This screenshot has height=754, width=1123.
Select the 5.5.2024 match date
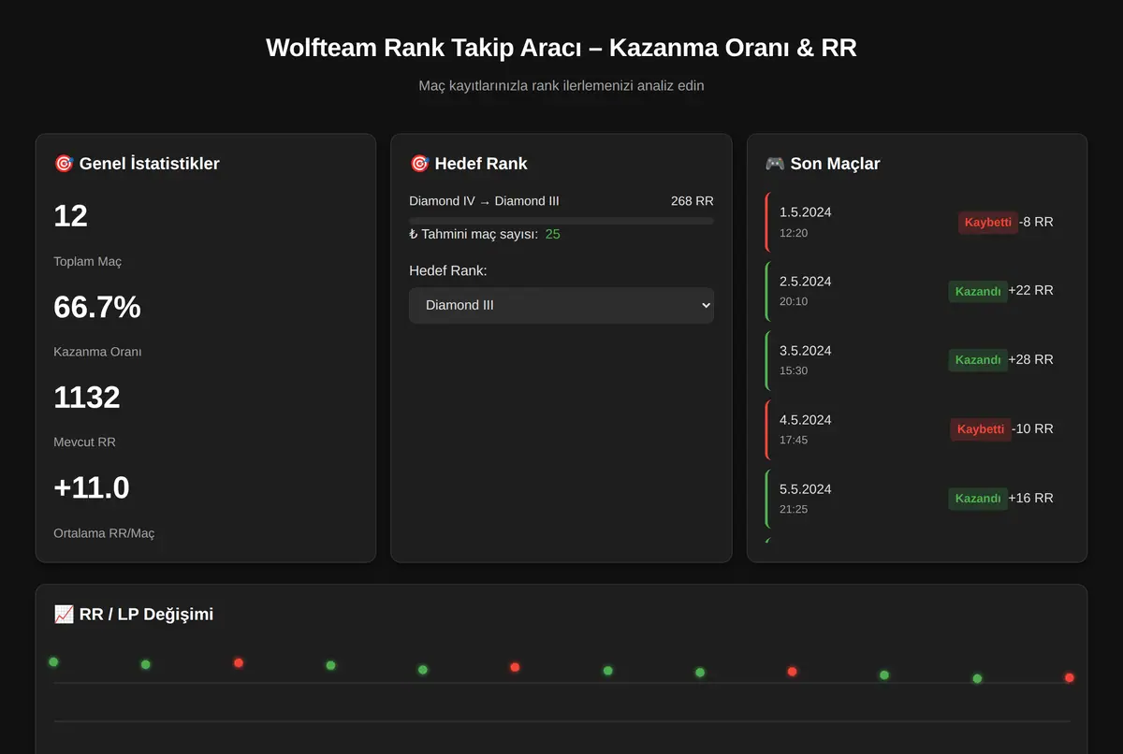click(x=805, y=489)
